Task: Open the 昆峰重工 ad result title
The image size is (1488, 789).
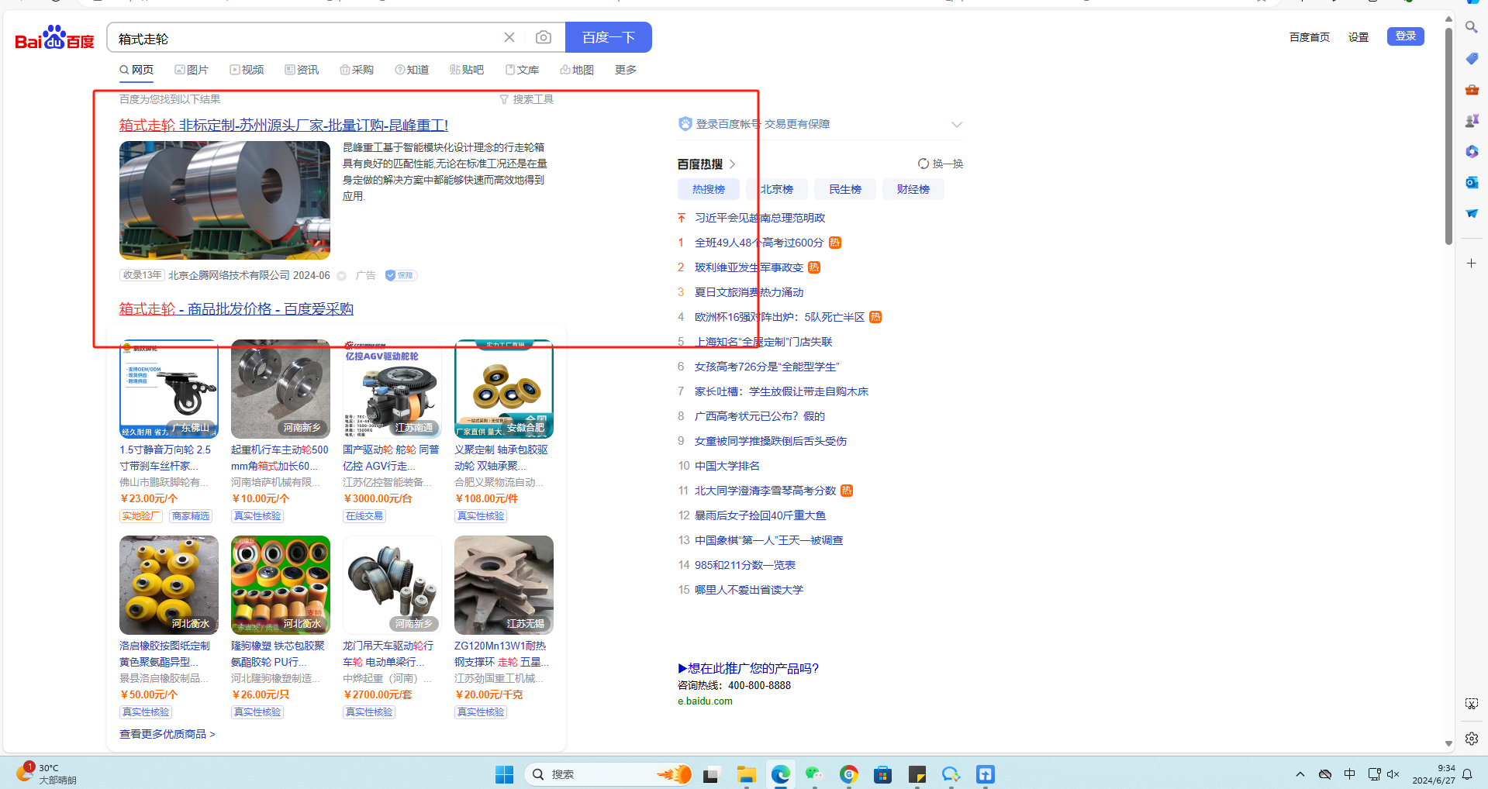Action: pyautogui.click(x=284, y=125)
